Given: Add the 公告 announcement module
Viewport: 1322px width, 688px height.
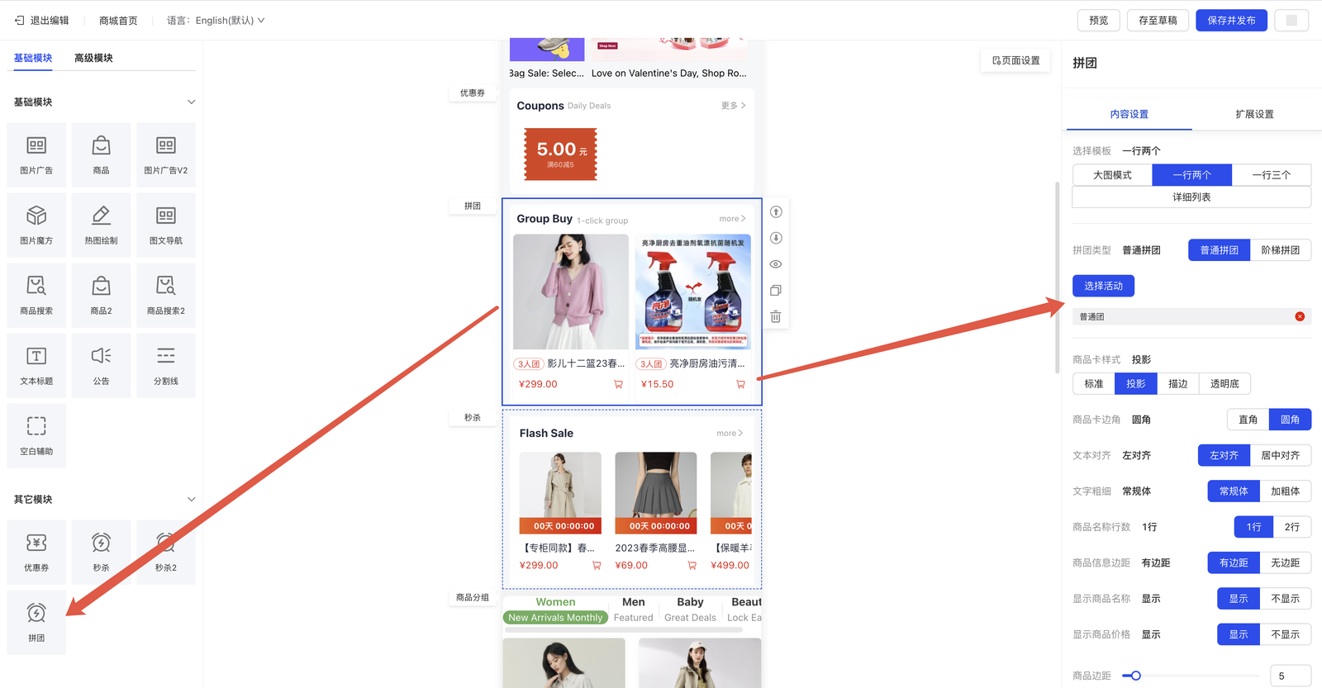Looking at the screenshot, I should point(101,365).
